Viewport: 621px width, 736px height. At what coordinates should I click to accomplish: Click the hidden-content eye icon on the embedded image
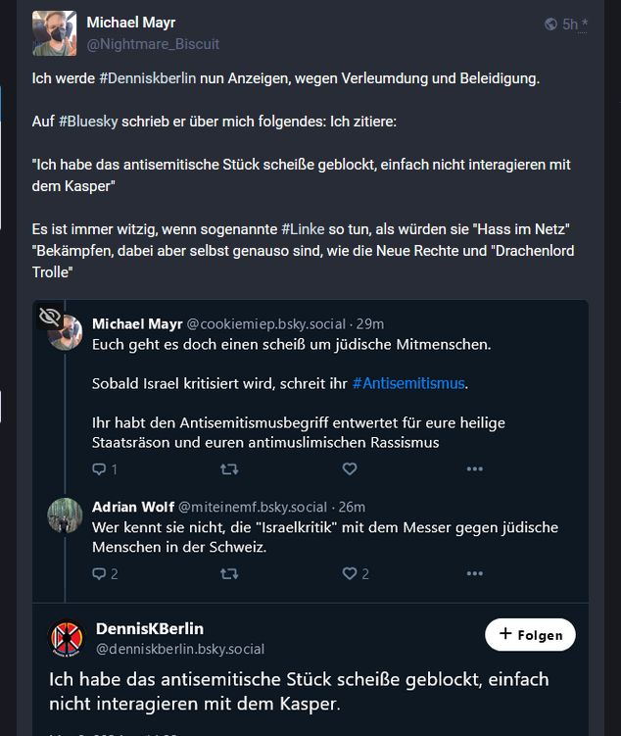point(50,316)
